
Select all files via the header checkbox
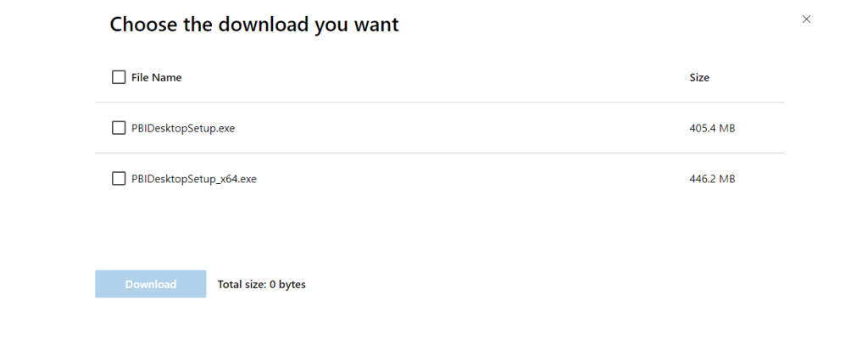(x=119, y=77)
